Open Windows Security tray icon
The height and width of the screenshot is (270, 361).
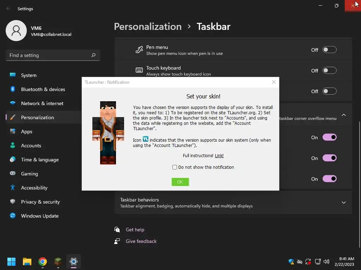[x=291, y=262]
